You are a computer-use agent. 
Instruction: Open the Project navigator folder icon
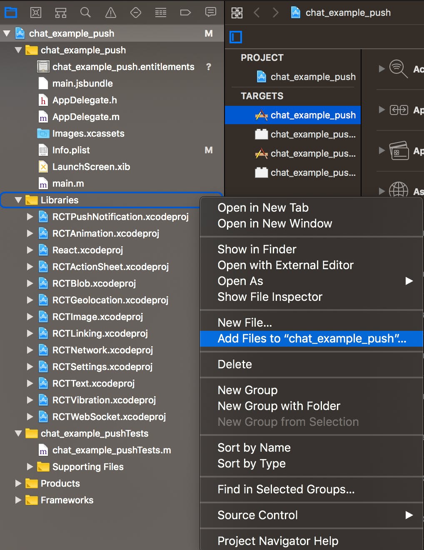(x=11, y=12)
